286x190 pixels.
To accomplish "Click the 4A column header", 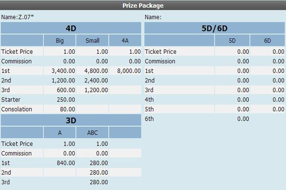I will click(125, 41).
